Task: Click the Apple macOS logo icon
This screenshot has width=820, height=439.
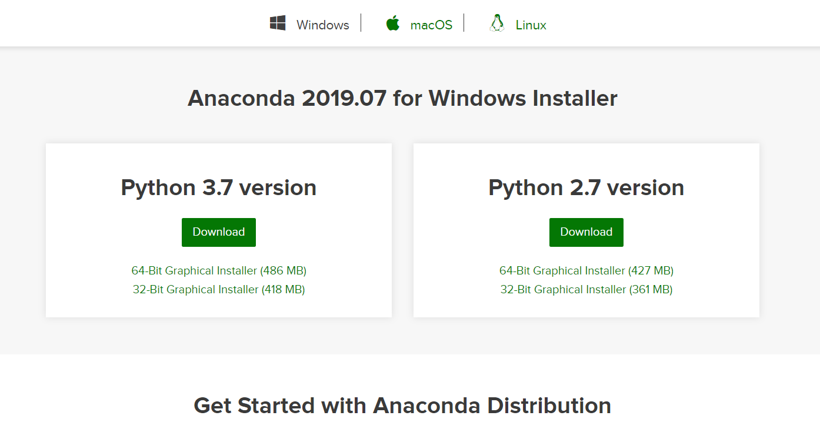Action: 392,24
